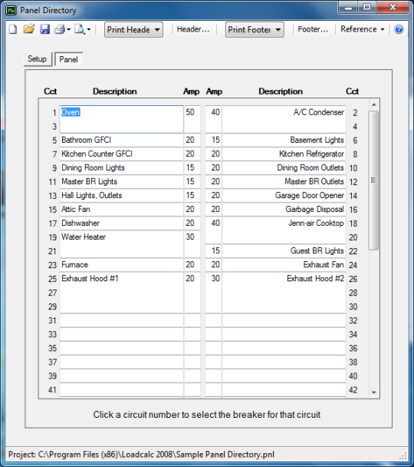The image size is (414, 467).
Task: Select circuit number 26
Action: coord(353,279)
